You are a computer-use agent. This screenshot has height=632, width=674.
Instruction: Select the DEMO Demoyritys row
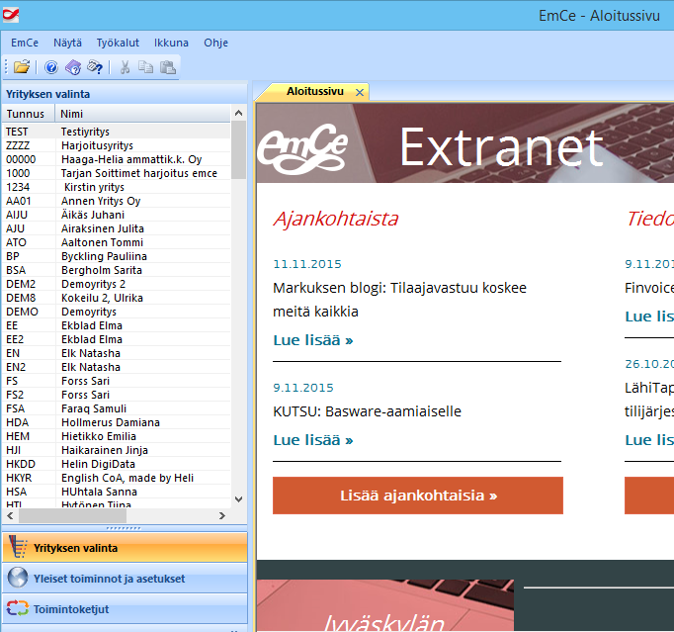[x=117, y=312]
